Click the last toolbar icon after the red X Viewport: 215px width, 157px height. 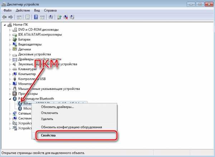click(x=72, y=17)
